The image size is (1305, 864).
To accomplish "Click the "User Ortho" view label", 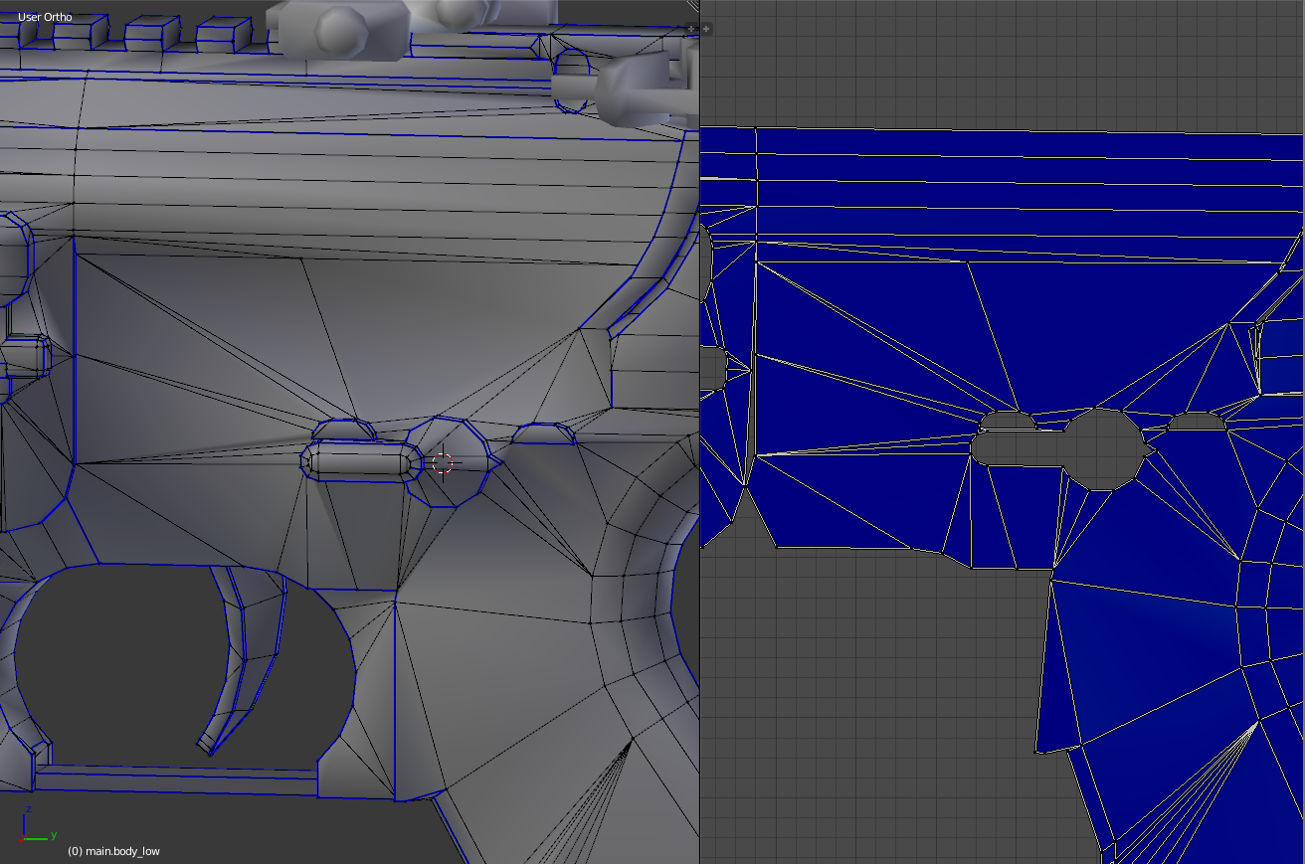I will point(45,17).
